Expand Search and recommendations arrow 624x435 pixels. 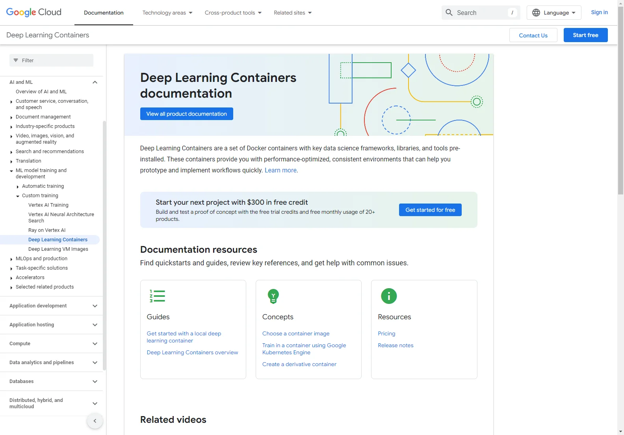pos(11,152)
